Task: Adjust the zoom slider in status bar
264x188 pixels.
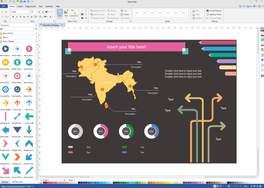Action: coord(229,186)
